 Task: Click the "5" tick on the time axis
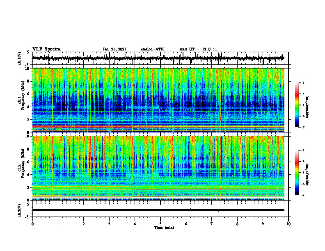[x=160, y=224]
